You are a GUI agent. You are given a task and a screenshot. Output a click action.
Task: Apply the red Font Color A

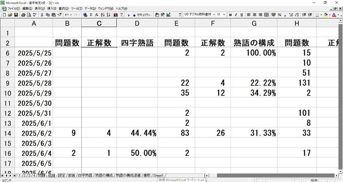pos(334,15)
